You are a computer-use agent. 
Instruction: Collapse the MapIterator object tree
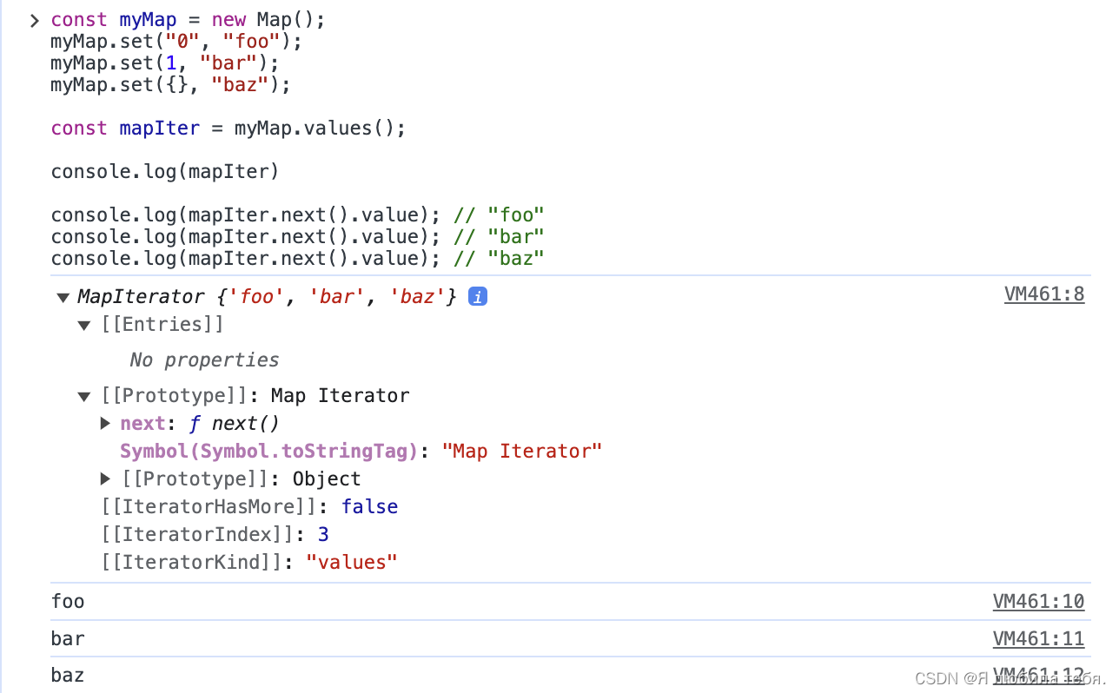(63, 298)
